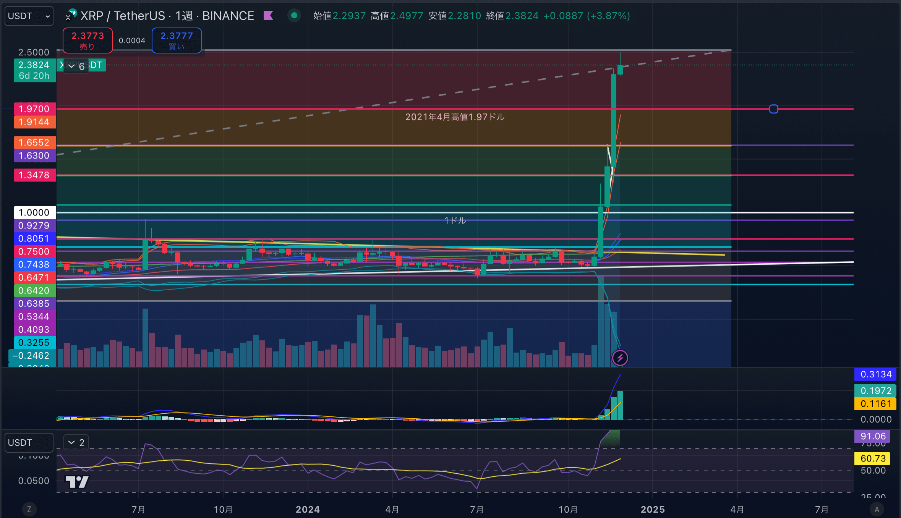Image resolution: width=901 pixels, height=518 pixels.
Task: Click the 0.5344 purple price label
Action: (34, 316)
